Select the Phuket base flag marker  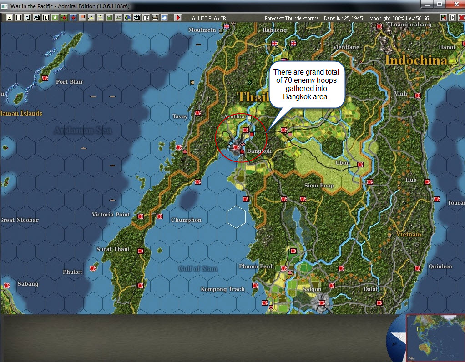[x=93, y=268]
